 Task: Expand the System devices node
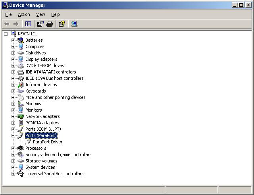pos(13,167)
